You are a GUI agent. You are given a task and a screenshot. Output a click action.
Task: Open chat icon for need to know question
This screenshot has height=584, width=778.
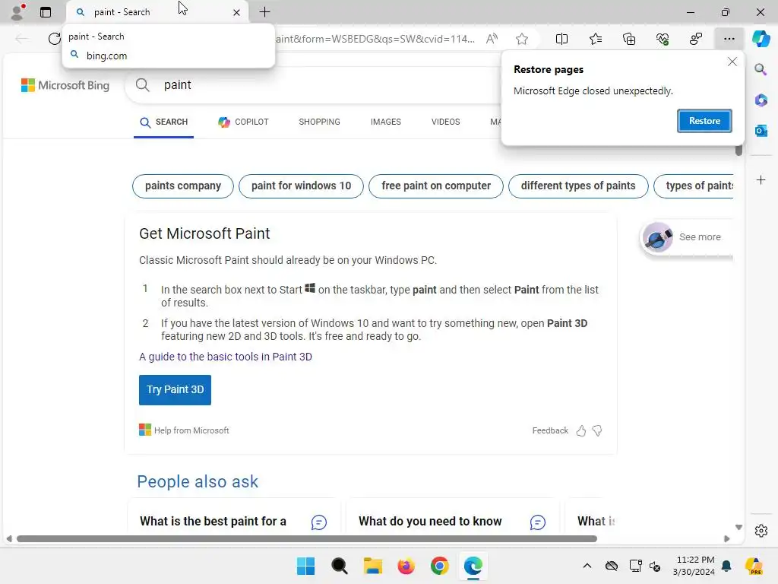(538, 522)
